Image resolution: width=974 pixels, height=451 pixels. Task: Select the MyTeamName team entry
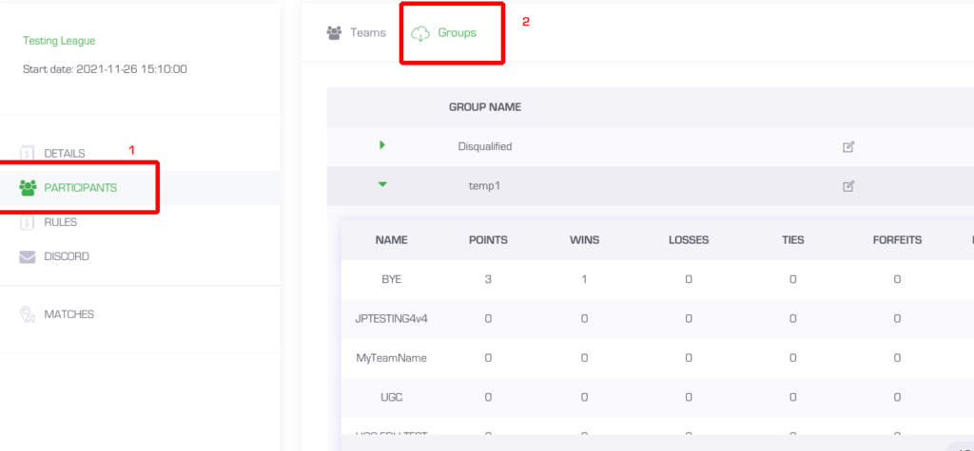click(x=391, y=358)
